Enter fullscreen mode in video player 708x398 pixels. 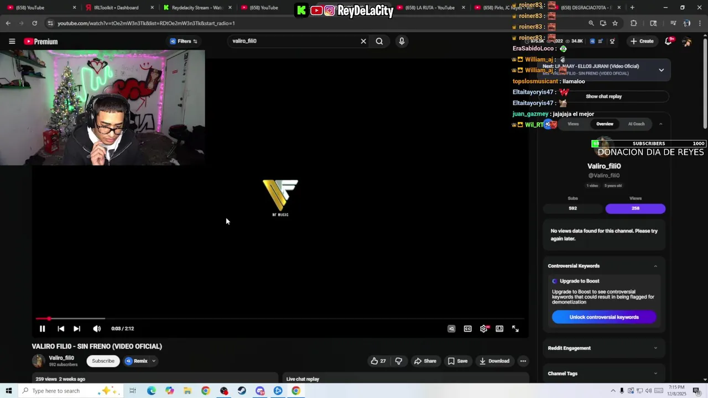pos(515,328)
